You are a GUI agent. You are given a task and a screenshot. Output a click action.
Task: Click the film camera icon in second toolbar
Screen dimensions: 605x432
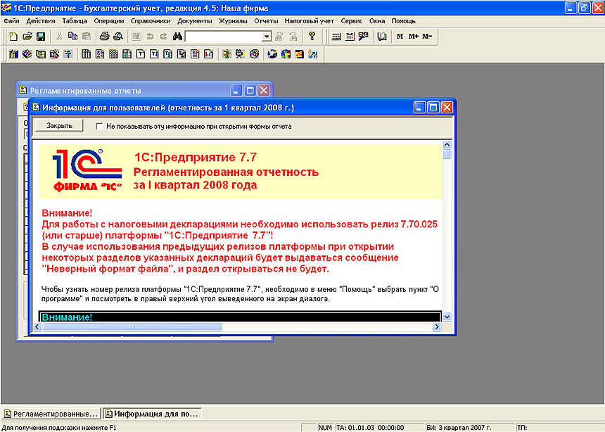pyautogui.click(x=240, y=54)
